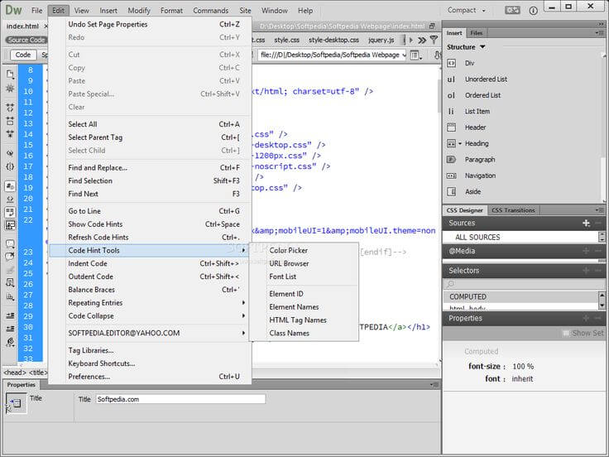609x457 pixels.
Task: Open the file address dropdown
Action: pos(404,55)
